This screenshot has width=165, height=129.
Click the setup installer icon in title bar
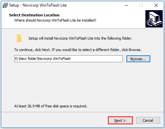(5, 5)
